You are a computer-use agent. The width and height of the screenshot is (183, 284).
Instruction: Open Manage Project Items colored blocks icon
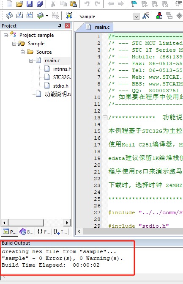tap(159, 16)
